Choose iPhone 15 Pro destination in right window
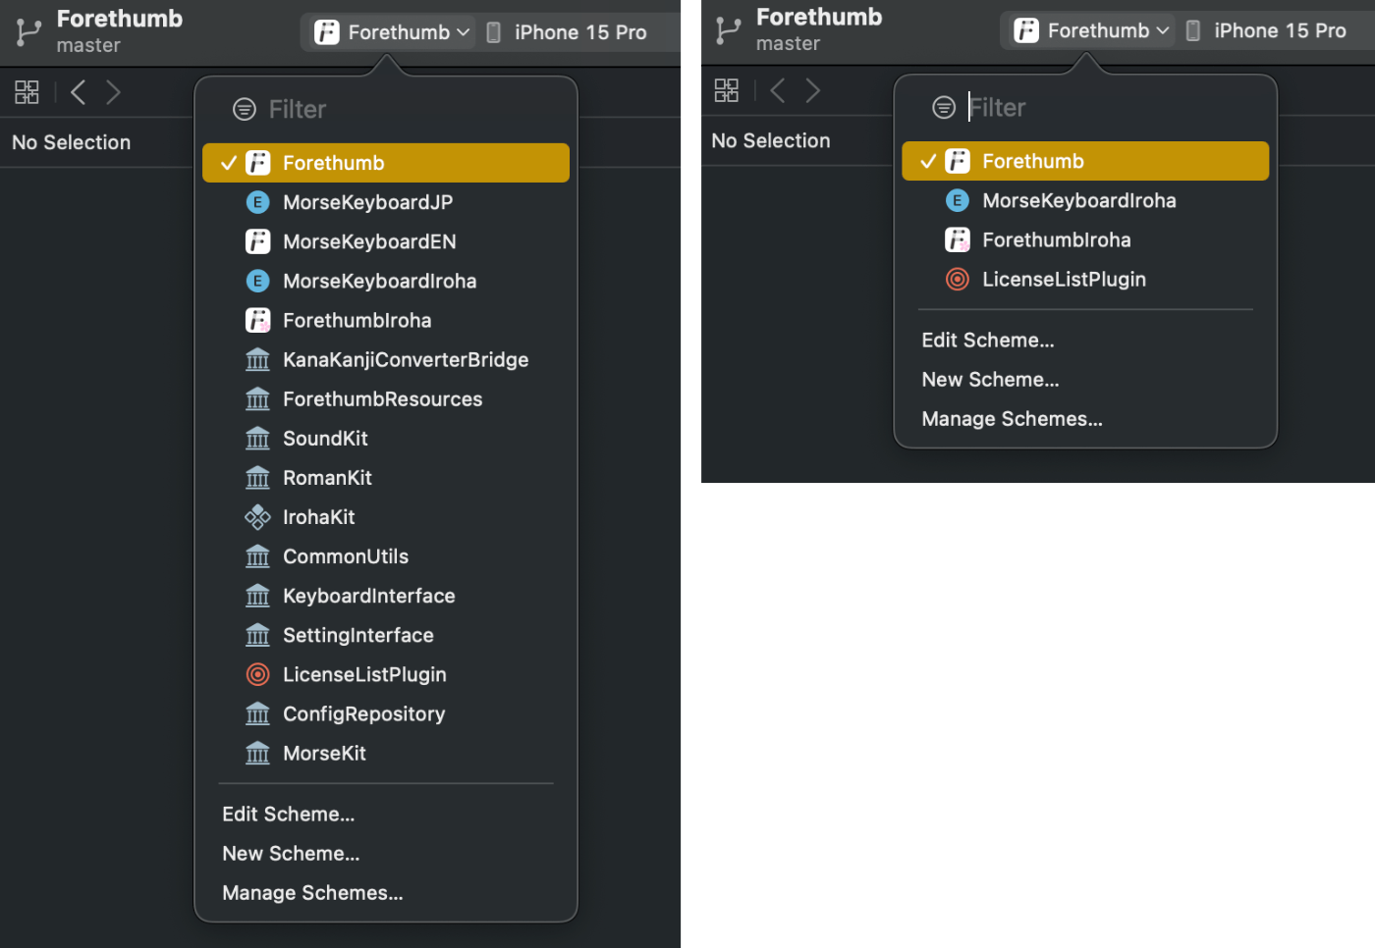The height and width of the screenshot is (948, 1375). coord(1266,30)
